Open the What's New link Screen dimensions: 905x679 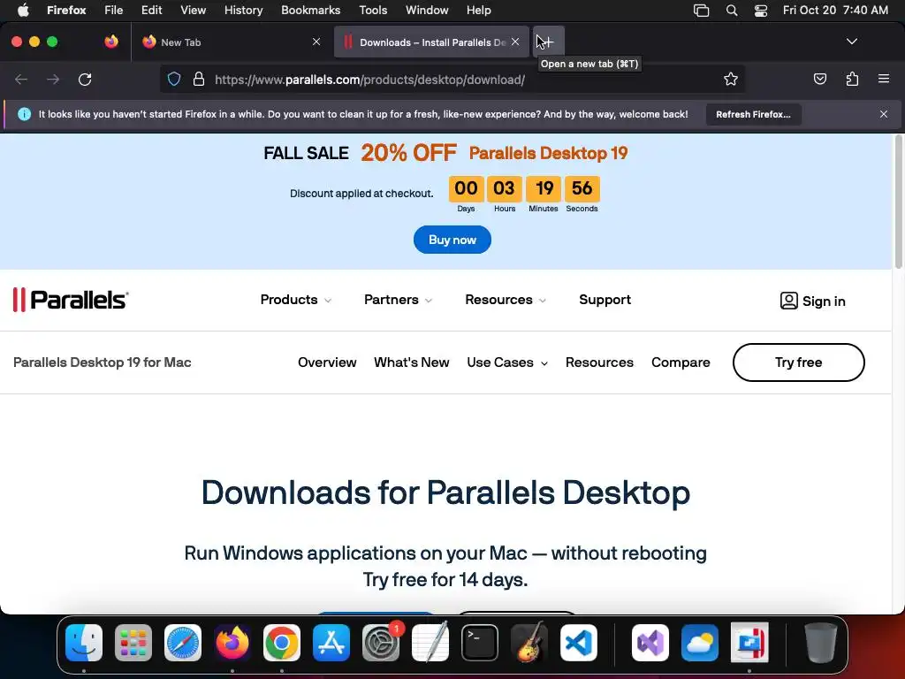pos(412,362)
